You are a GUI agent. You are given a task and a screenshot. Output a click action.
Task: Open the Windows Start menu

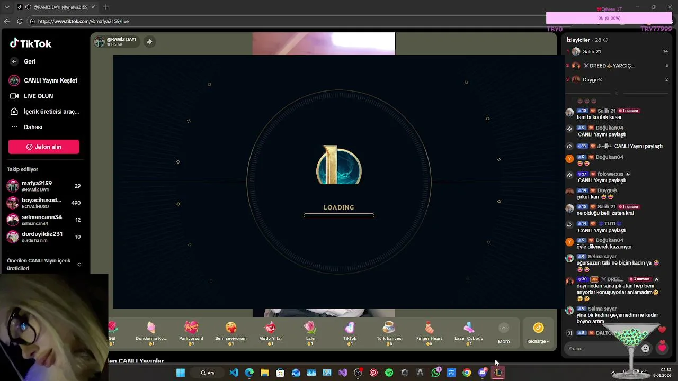point(181,373)
